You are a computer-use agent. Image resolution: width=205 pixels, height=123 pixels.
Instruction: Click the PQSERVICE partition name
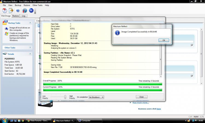pos(10,59)
